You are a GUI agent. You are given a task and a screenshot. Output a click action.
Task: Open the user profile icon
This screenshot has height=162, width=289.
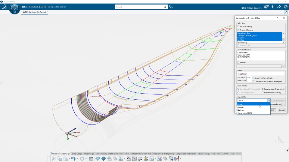(x=266, y=7)
